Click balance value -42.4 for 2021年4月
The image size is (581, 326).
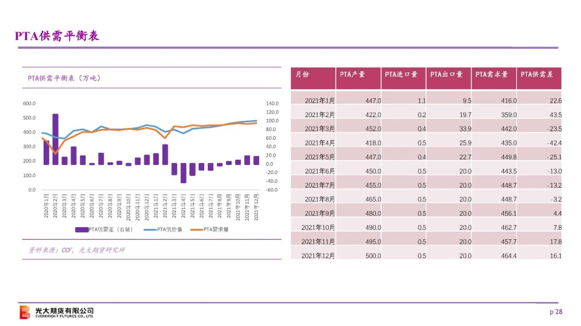click(555, 143)
